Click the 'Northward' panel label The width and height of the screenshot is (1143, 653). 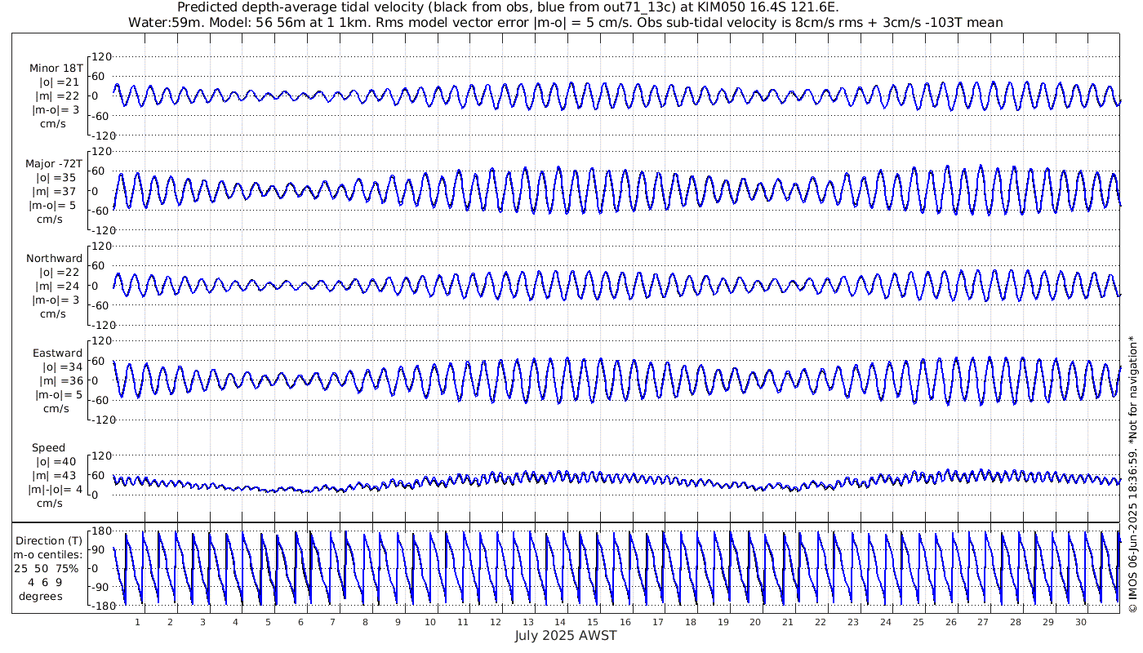[x=54, y=258]
